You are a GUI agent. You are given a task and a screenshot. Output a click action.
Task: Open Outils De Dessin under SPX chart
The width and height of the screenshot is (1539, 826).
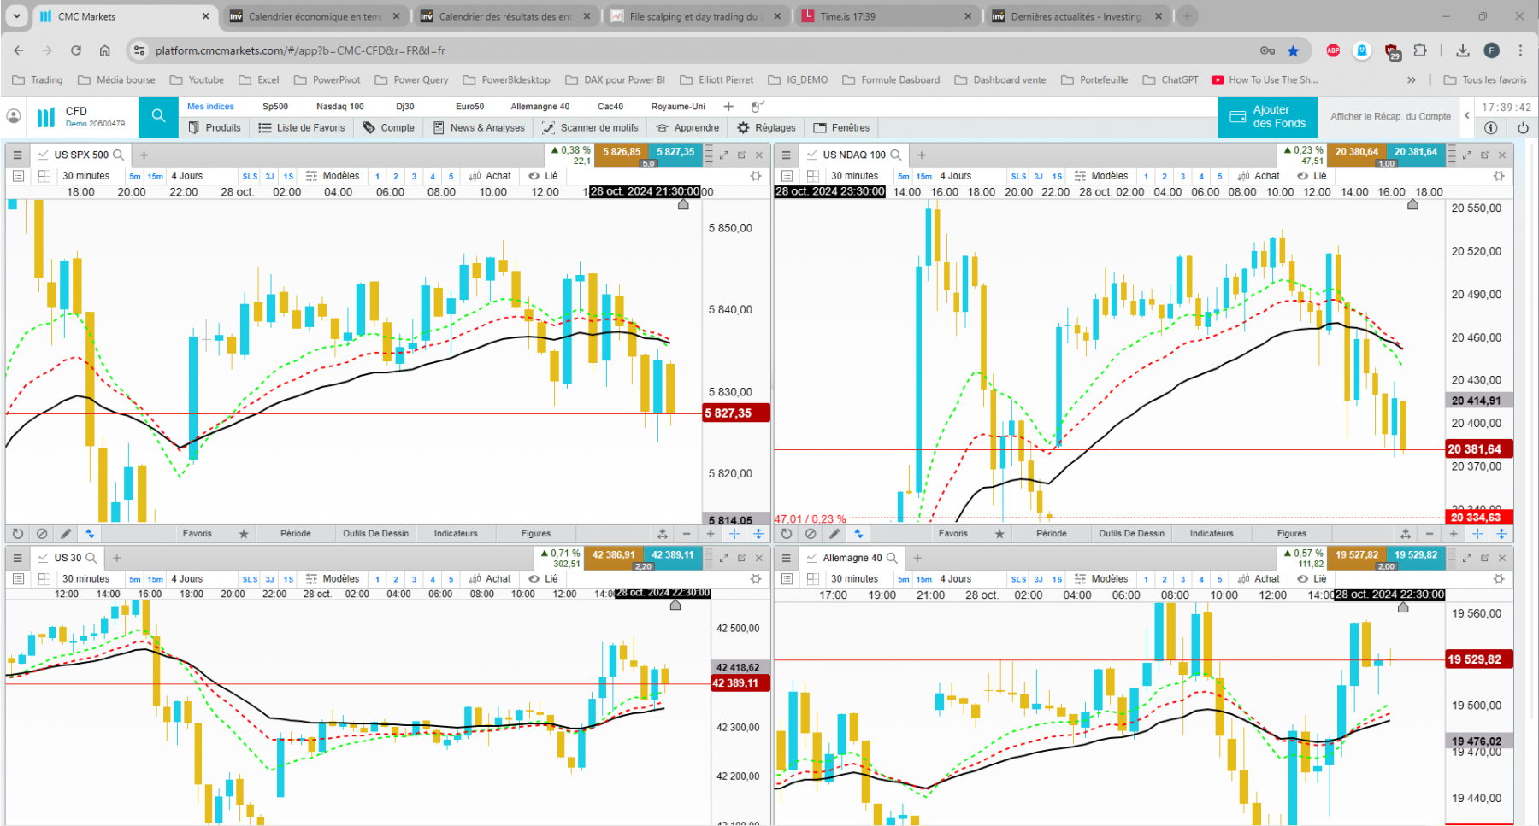click(x=376, y=534)
